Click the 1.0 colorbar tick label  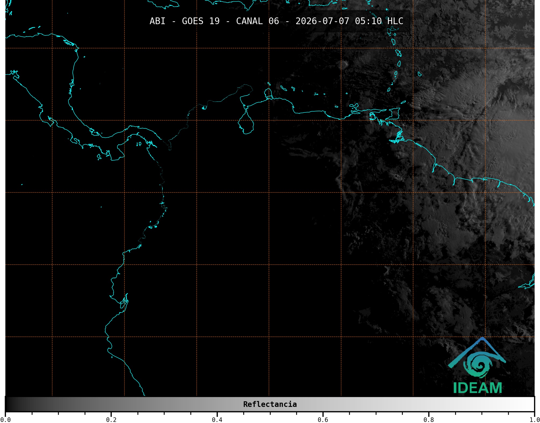pyautogui.click(x=534, y=420)
